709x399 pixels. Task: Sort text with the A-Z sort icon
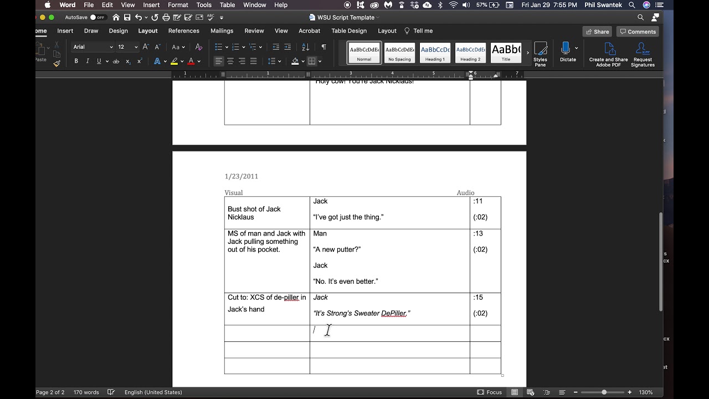[x=305, y=47]
